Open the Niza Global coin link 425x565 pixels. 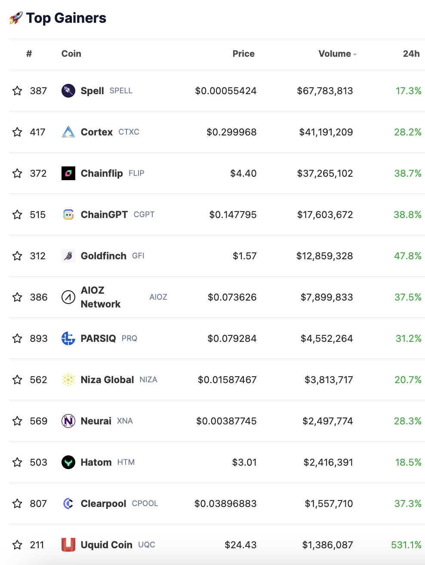point(107,380)
